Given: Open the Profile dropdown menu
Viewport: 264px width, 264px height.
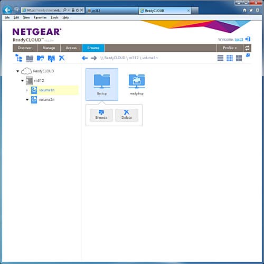Looking at the screenshot, I should [x=230, y=48].
